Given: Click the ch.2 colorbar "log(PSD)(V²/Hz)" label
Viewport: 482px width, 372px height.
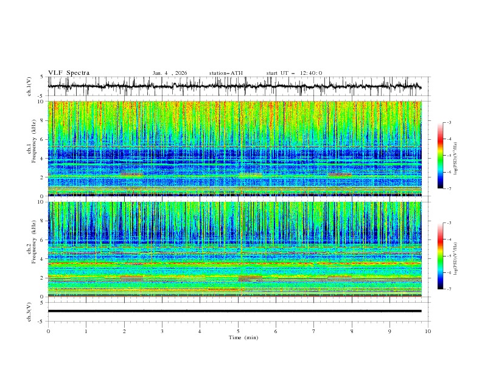Looking at the screenshot, I should (456, 259).
